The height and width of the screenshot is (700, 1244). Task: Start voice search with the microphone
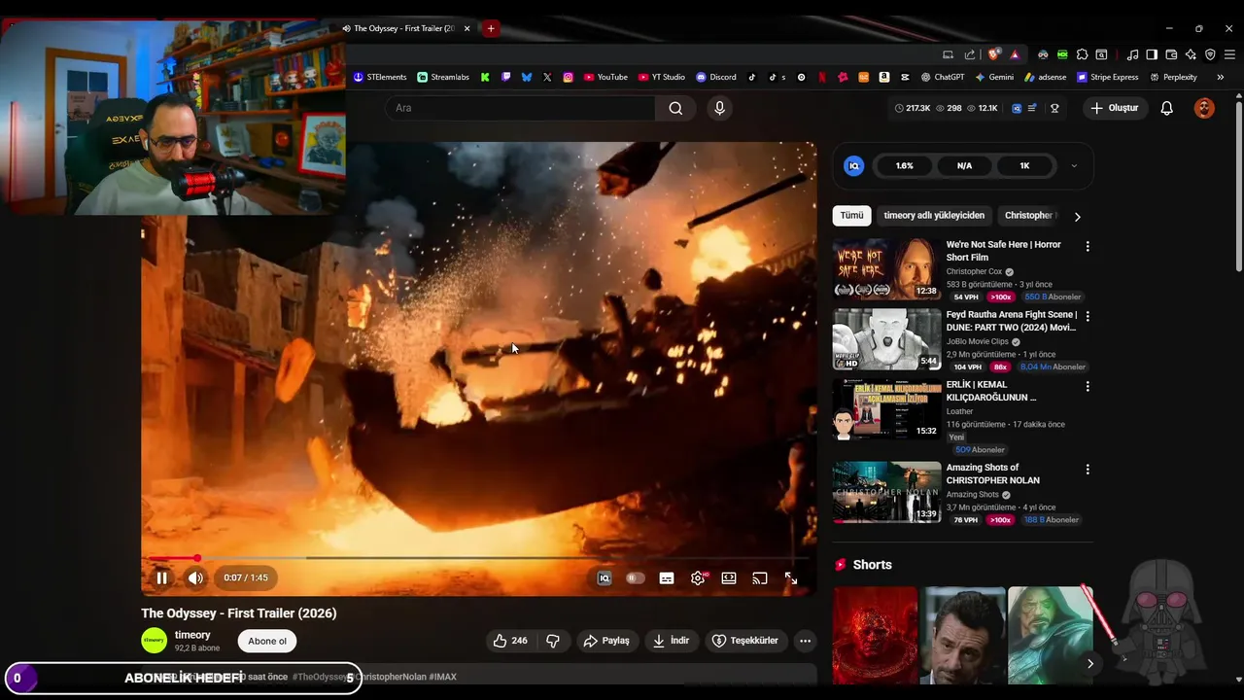pyautogui.click(x=719, y=108)
